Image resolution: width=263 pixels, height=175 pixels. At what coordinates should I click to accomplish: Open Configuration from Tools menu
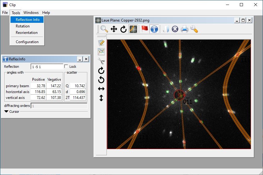[27, 42]
